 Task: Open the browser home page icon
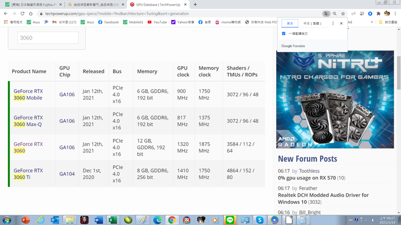coord(31,13)
